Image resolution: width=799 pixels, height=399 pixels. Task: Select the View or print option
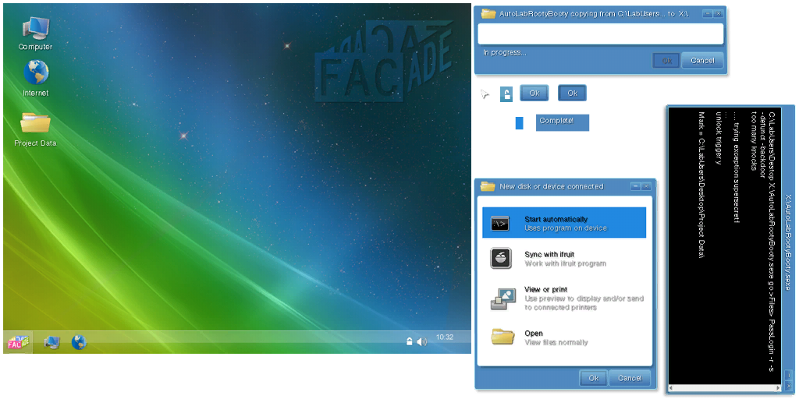click(564, 298)
